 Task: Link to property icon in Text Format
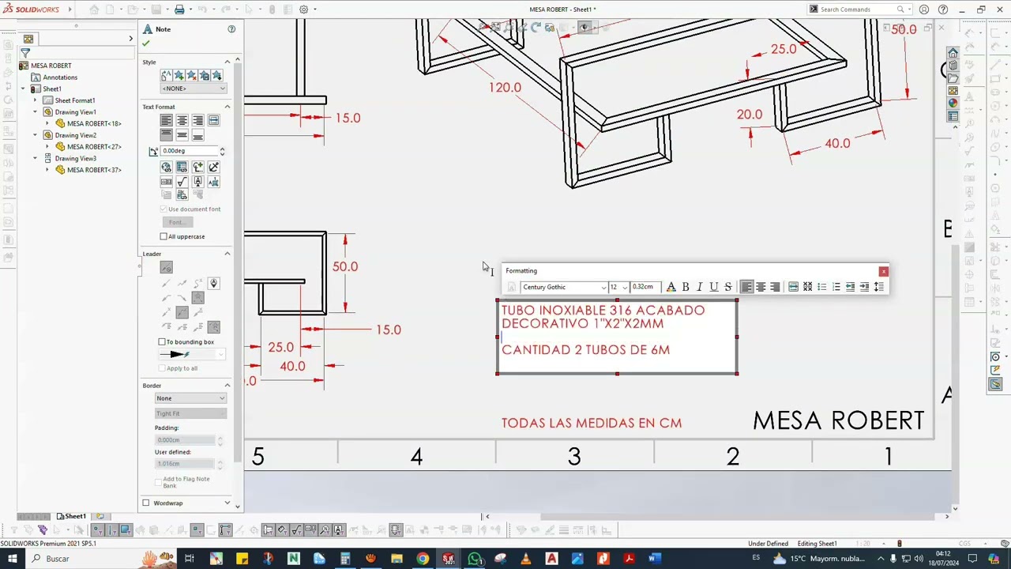pos(182,167)
